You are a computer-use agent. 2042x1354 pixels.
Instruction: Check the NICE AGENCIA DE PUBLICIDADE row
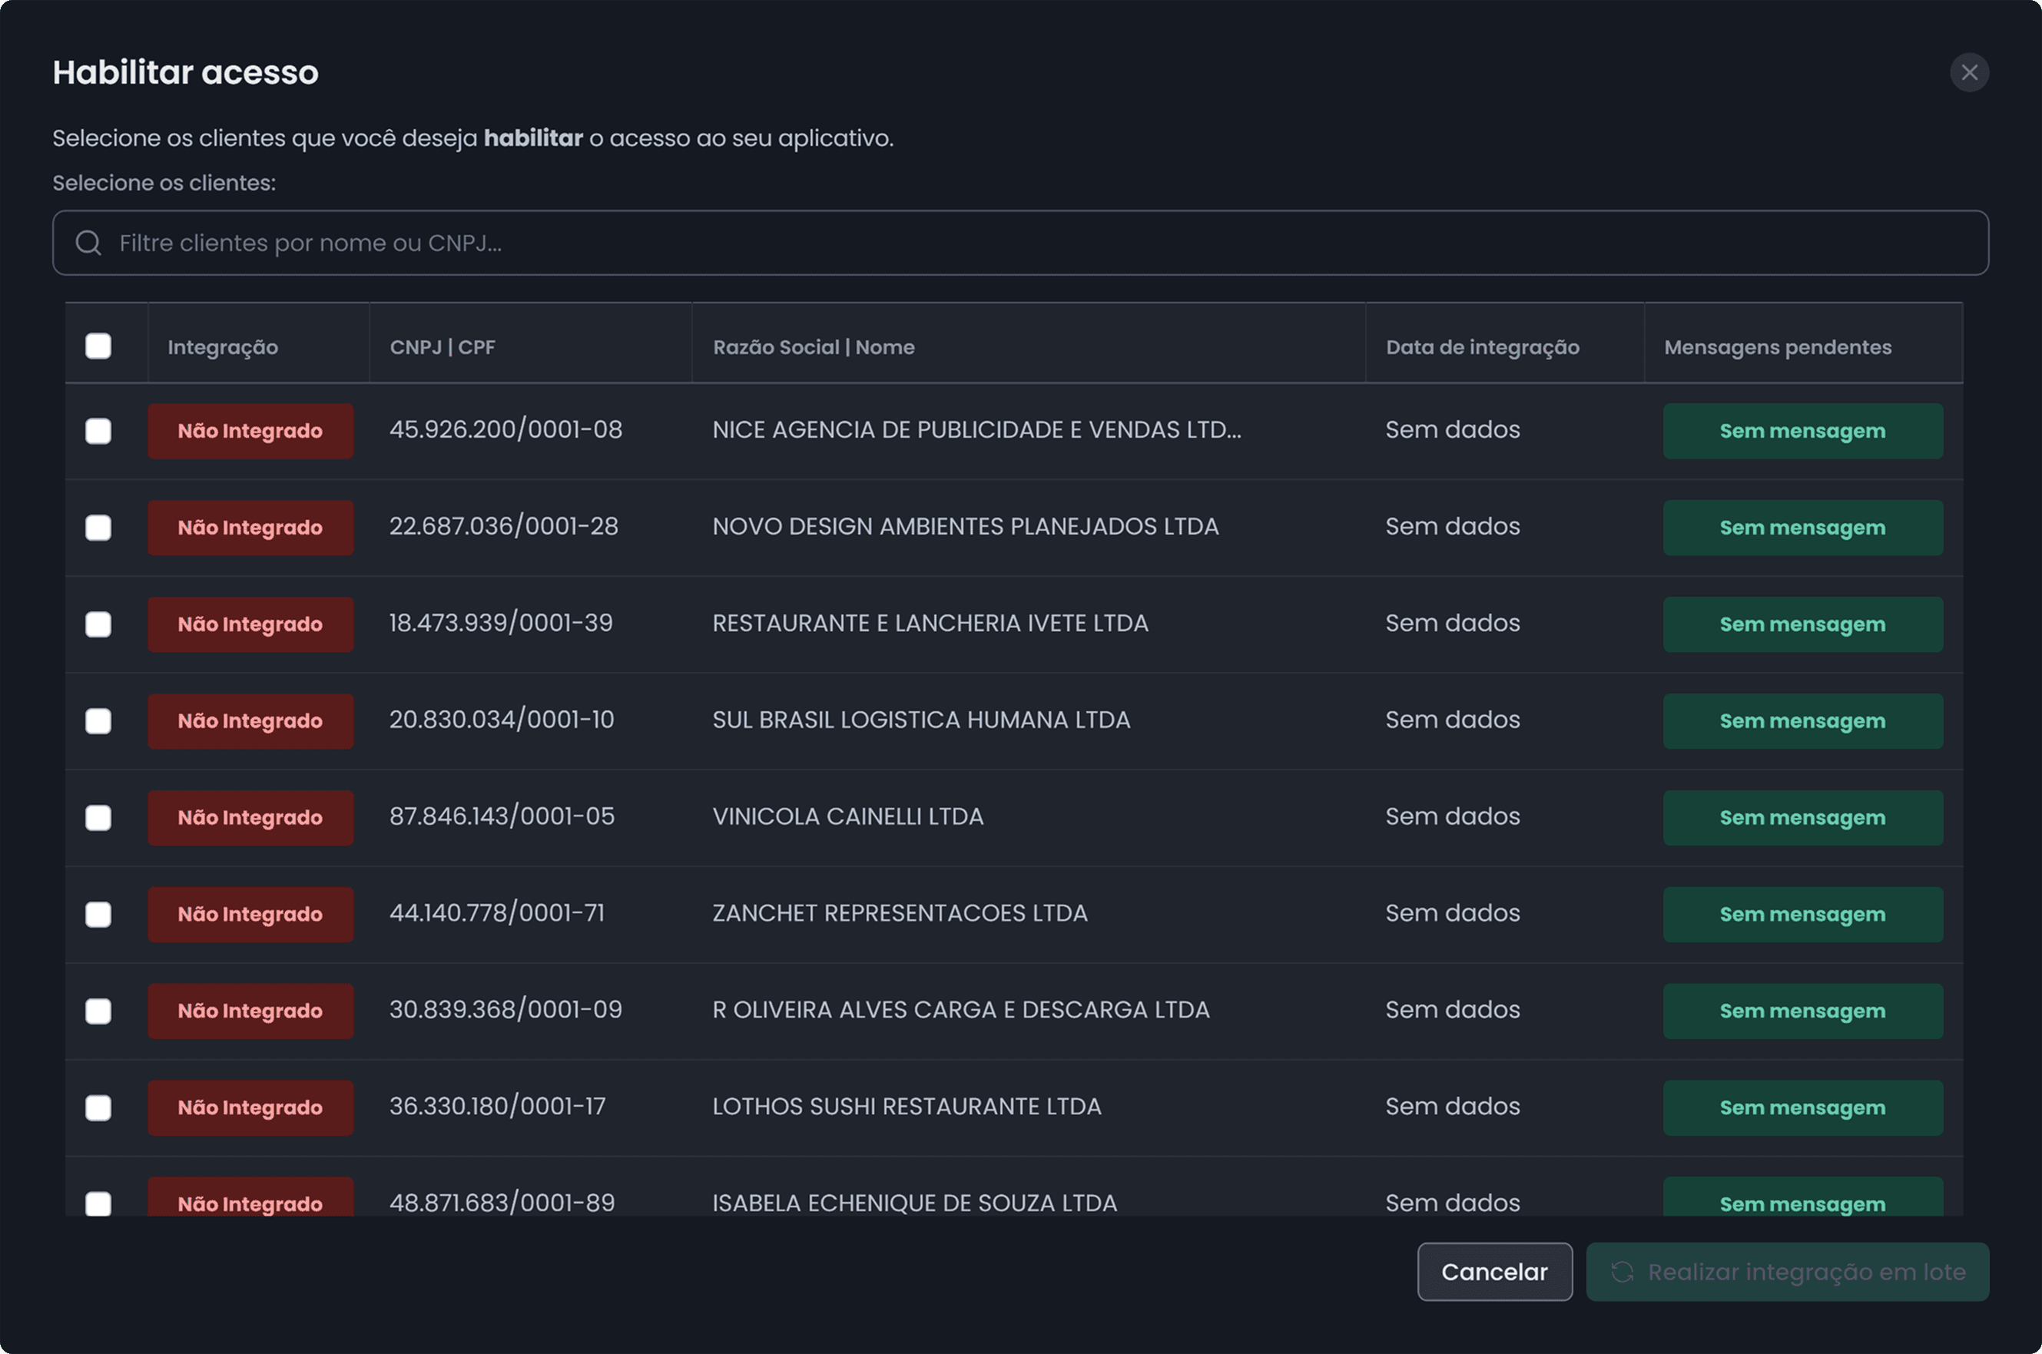[98, 431]
